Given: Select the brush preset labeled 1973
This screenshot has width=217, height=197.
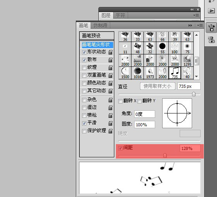Looking at the screenshot, I should coord(150,73).
